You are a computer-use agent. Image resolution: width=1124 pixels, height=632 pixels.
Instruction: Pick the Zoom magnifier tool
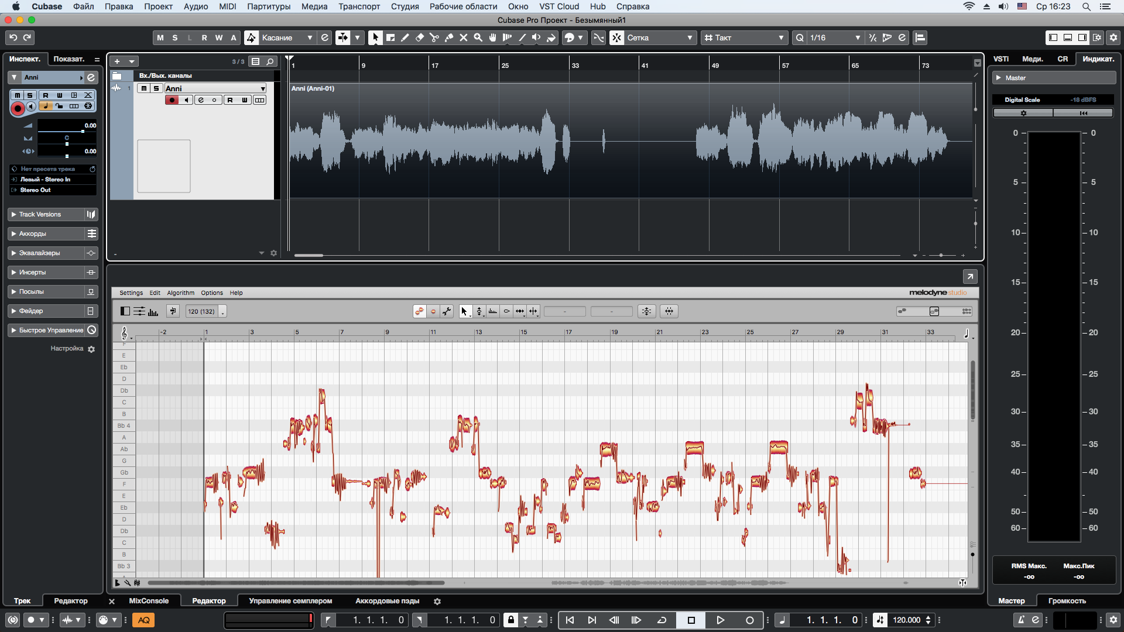point(478,38)
